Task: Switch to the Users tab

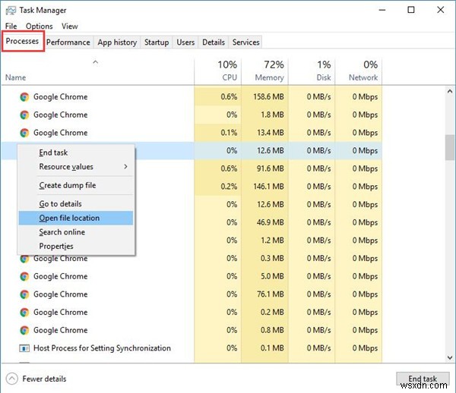Action: 185,42
